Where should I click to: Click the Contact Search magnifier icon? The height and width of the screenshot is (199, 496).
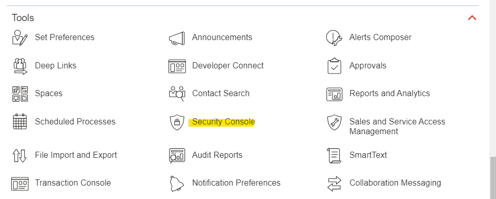point(177,94)
